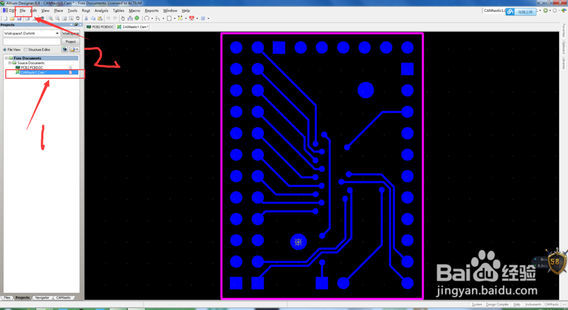Viewport: 568px width, 310px height.
Task: Open the panel options folder dropdown button
Action: [74, 49]
